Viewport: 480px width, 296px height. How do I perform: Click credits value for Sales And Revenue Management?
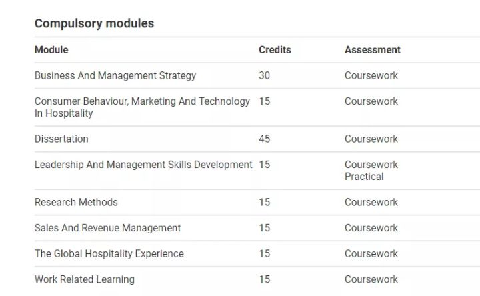[x=265, y=228]
